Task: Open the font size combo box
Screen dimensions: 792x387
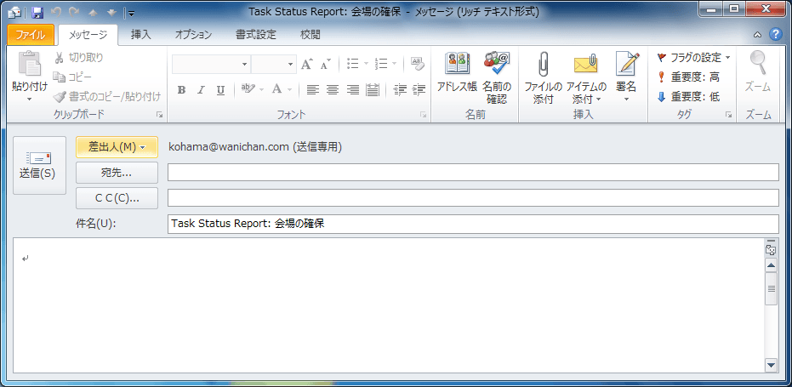Action: pos(274,64)
